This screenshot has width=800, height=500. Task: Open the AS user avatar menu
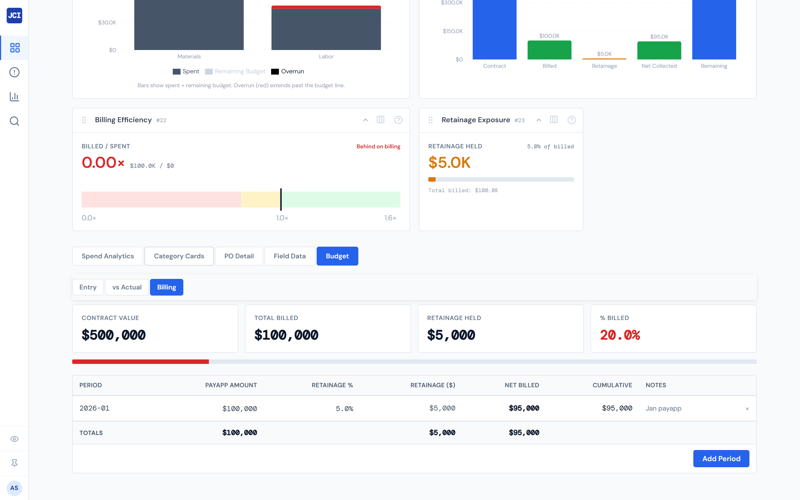14,488
